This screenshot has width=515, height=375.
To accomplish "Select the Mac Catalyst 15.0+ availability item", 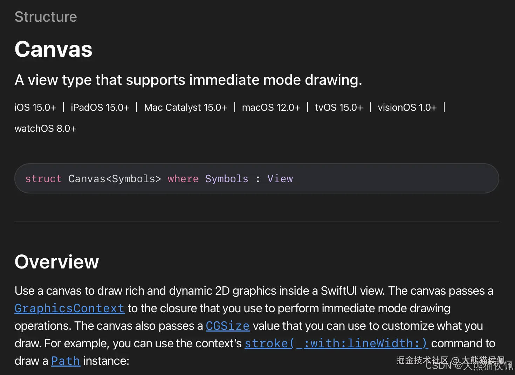I will 185,107.
